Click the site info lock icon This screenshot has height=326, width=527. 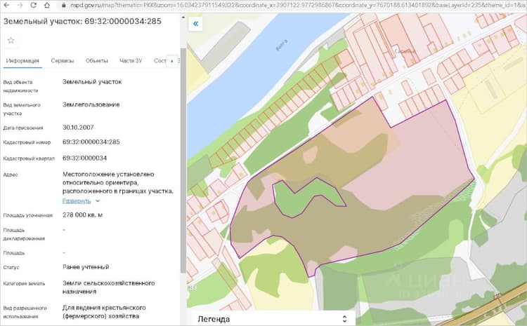coord(64,6)
